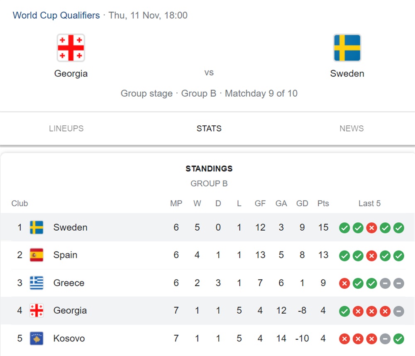415x356 pixels.
Task: Click the large Georgia flag icon
Action: (71, 48)
